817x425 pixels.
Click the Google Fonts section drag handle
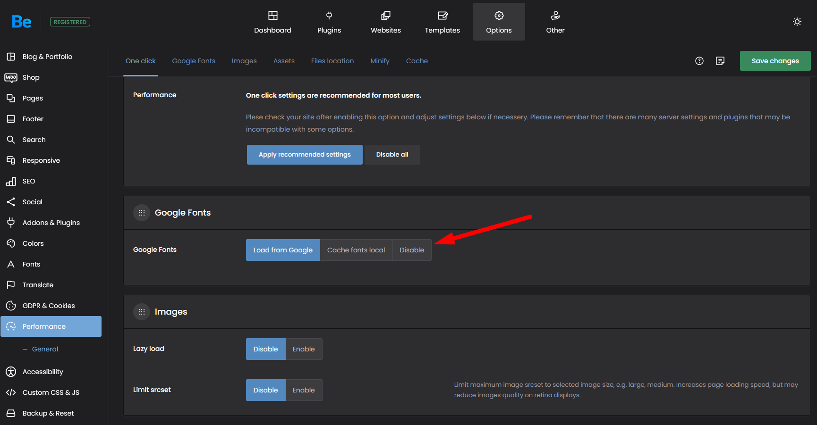coord(142,213)
